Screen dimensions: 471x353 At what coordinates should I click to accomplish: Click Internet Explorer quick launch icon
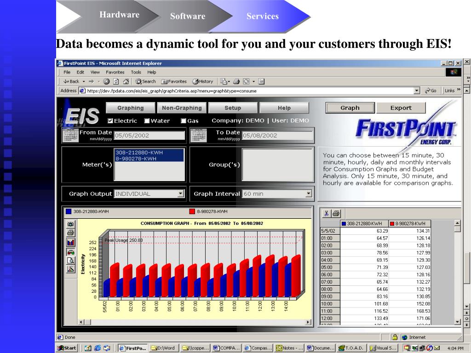(98, 348)
